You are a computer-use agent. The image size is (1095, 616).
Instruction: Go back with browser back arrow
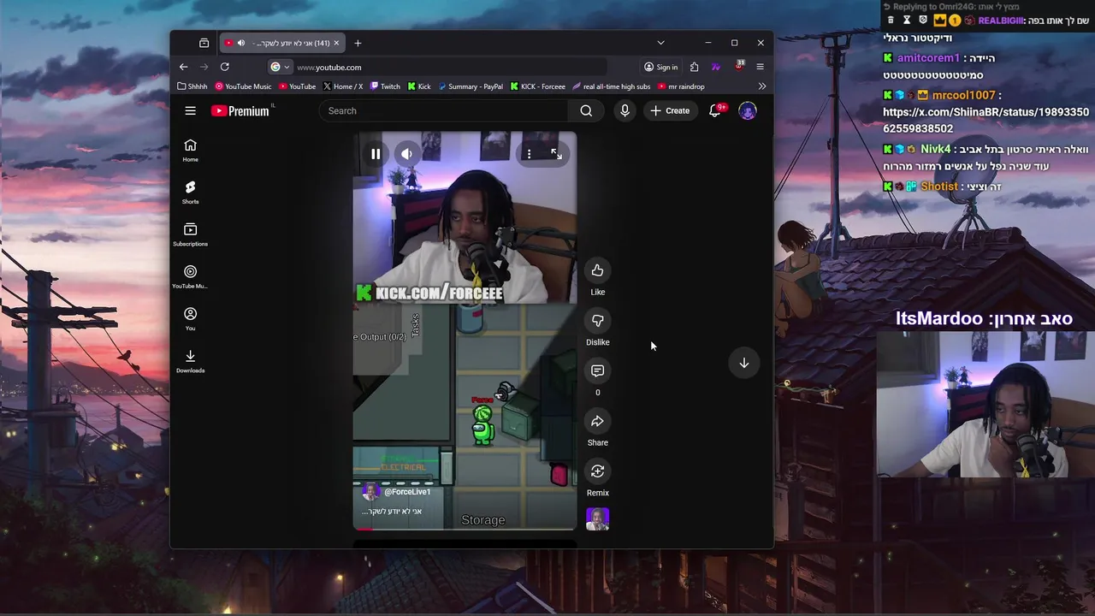[183, 67]
